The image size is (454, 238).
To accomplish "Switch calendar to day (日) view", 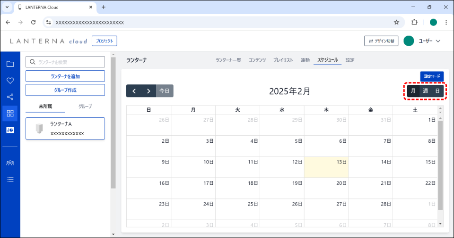I will tap(437, 91).
